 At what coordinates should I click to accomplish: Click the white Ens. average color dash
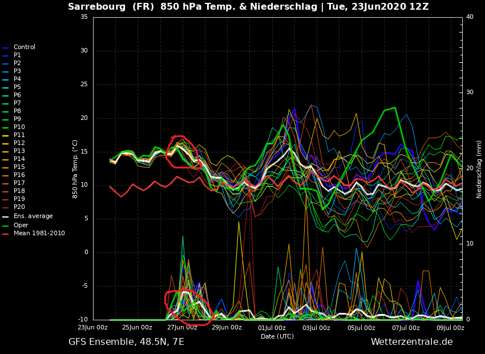click(5, 217)
